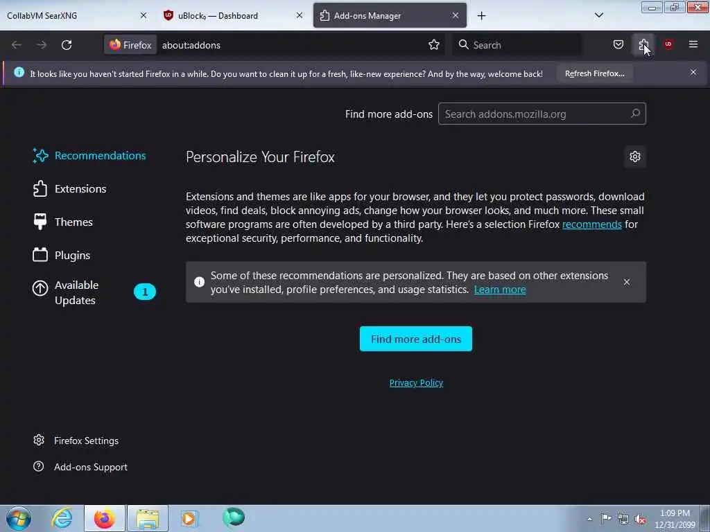Open the add-ons tools gear menu

(x=635, y=157)
